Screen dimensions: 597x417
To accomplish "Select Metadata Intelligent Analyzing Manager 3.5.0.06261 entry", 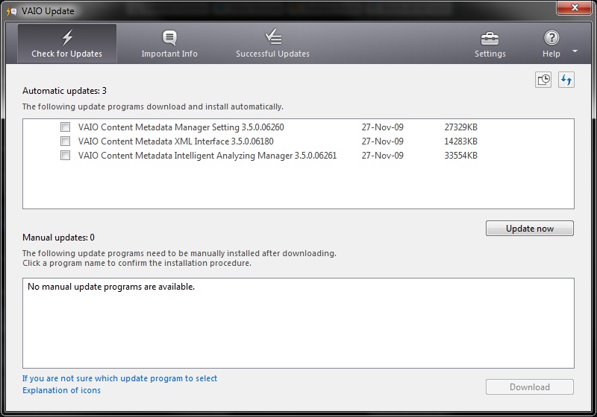I will pos(207,156).
